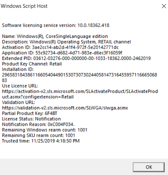Screen dimensions: 168x175
Task: Click the Validation URL: label
Action: point(19,103)
